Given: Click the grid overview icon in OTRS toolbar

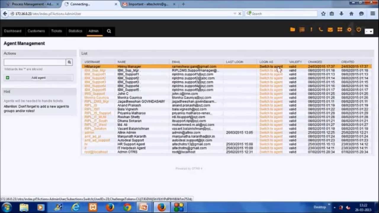Looking at the screenshot, I should (x=340, y=30).
